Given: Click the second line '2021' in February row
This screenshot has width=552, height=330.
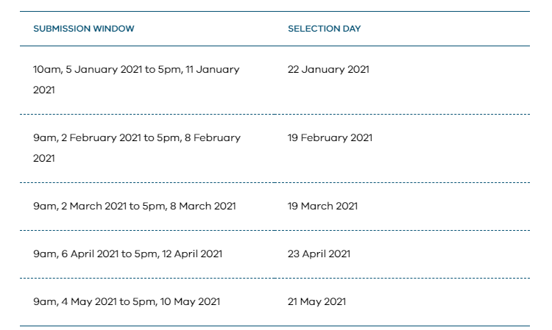Looking at the screenshot, I should click(44, 158).
